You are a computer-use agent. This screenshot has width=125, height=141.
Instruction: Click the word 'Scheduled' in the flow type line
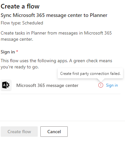click(x=33, y=23)
